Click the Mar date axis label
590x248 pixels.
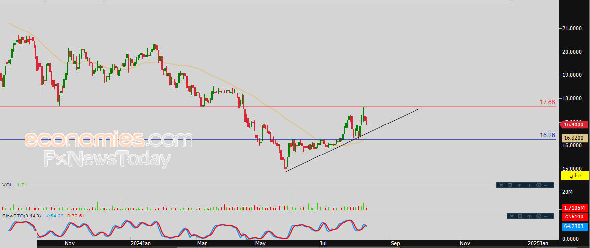coord(202,244)
